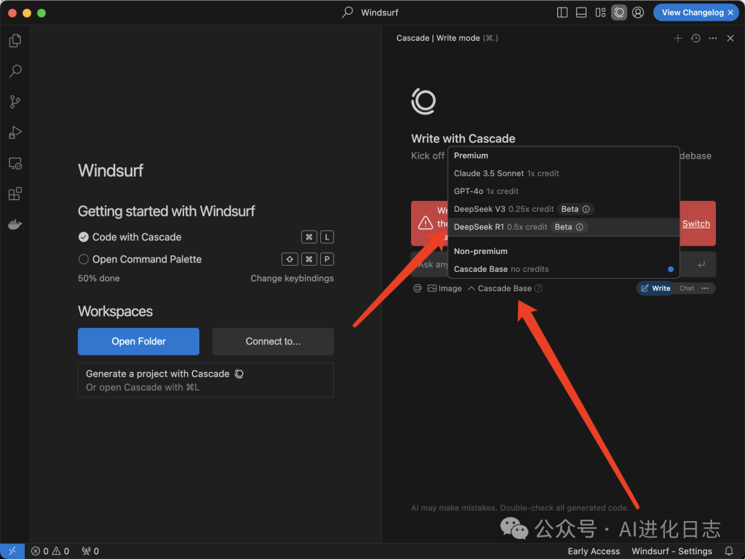Open the Cascade Base model selector dropdown
745x559 pixels.
coord(500,288)
